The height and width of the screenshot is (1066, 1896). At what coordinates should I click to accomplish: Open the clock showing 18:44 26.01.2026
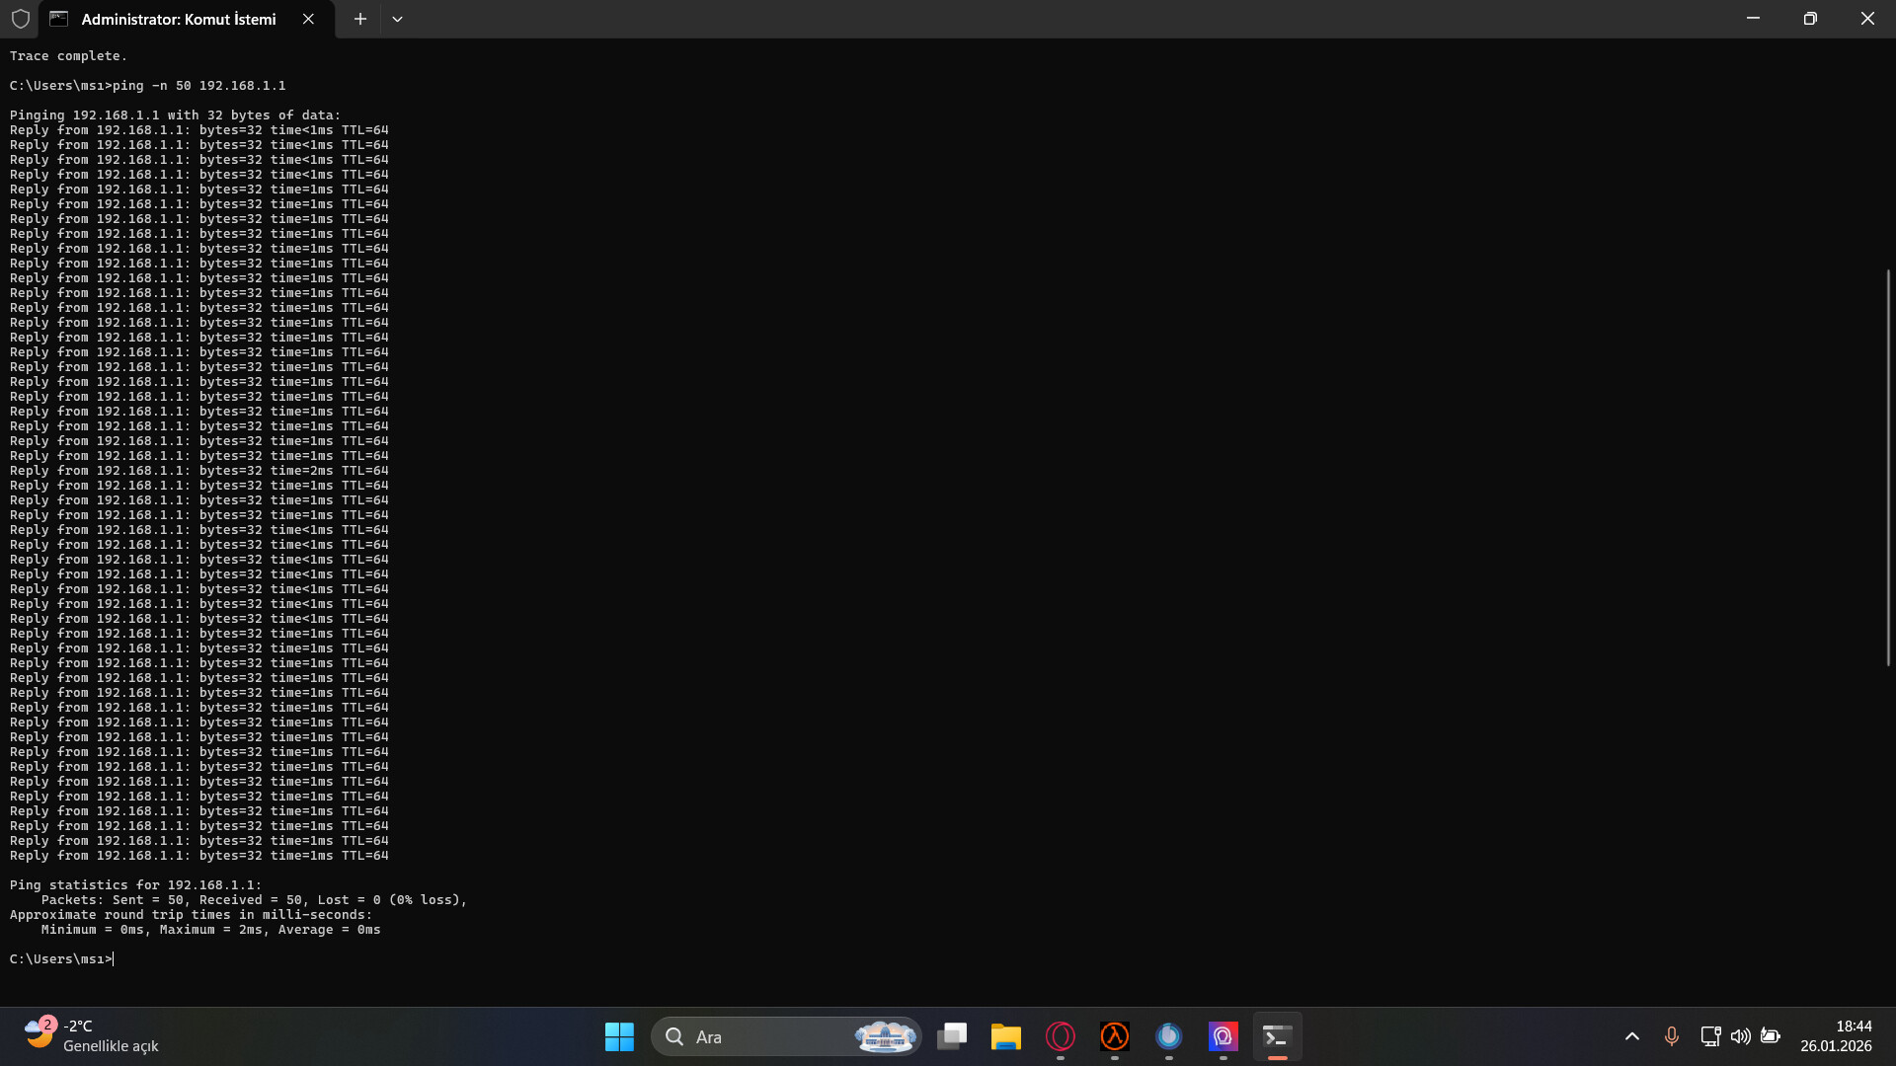[1836, 1036]
